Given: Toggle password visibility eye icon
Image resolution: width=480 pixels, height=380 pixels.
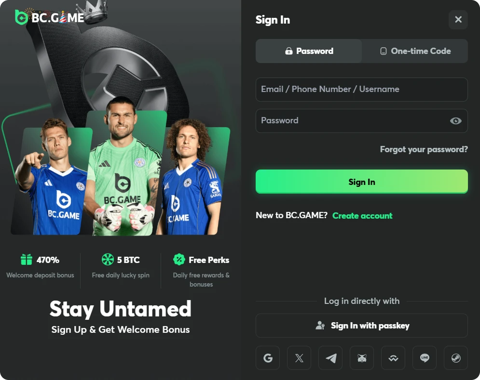Looking at the screenshot, I should pos(455,121).
